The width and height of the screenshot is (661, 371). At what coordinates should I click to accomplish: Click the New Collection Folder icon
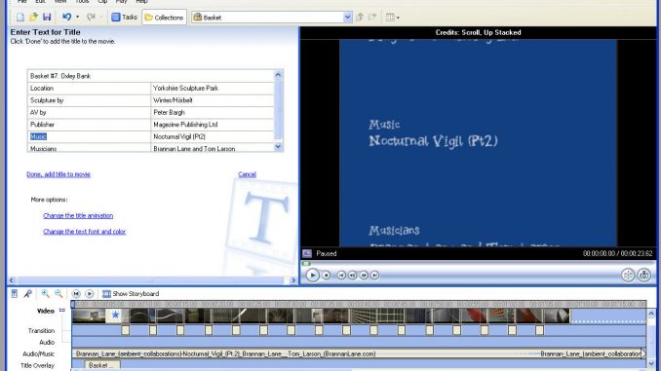(x=372, y=18)
